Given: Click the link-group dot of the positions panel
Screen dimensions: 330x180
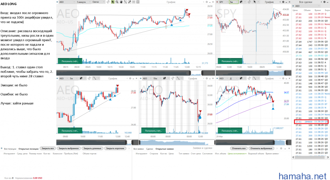Looking at the screenshot, I should point(2,148).
